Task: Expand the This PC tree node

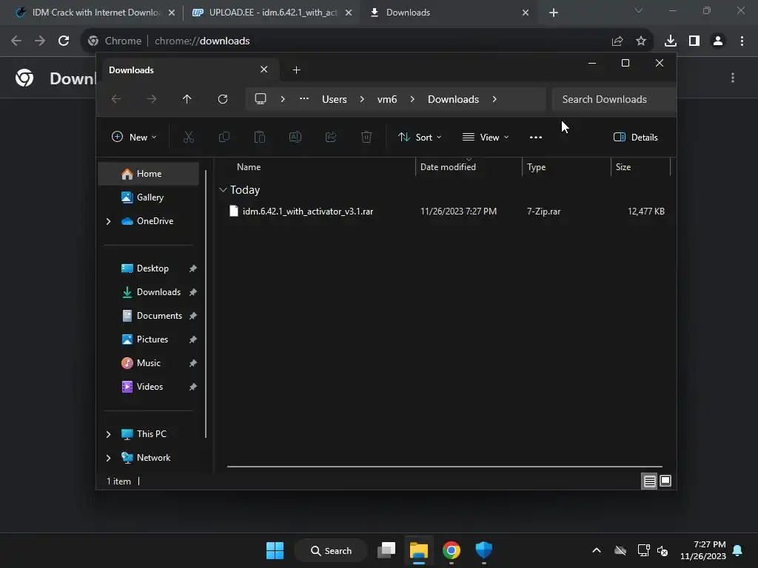Action: pos(108,434)
